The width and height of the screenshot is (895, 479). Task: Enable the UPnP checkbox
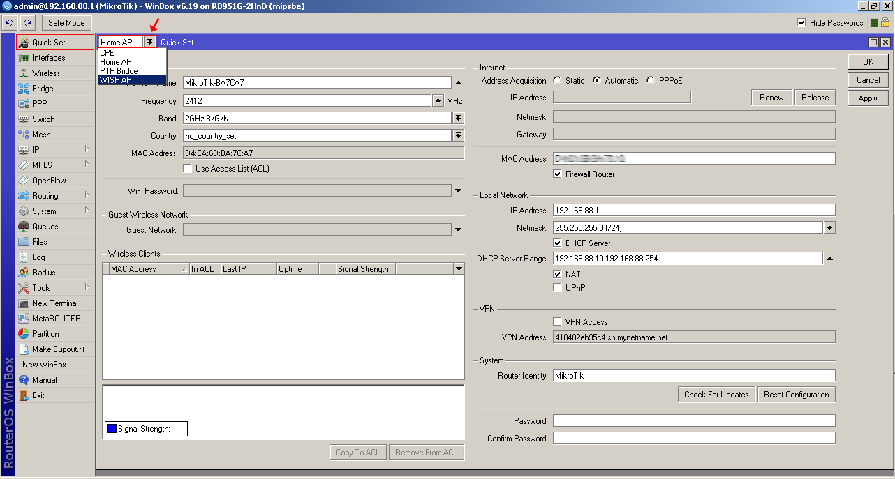557,287
